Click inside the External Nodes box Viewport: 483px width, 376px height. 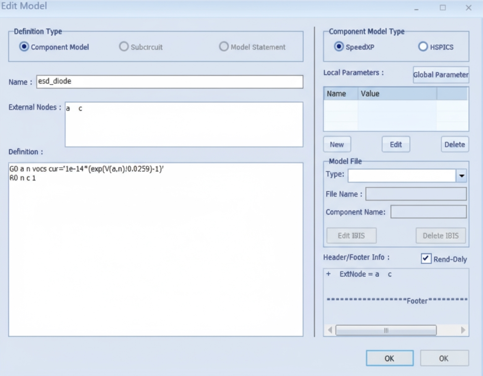(x=184, y=124)
